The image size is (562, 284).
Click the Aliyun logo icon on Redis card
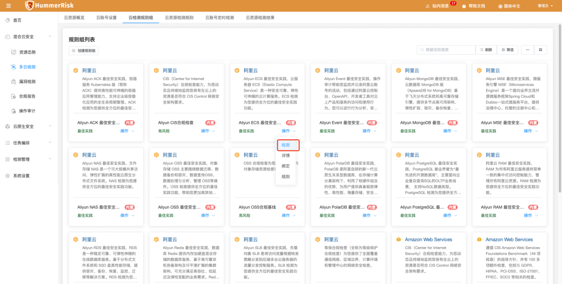tap(156, 240)
